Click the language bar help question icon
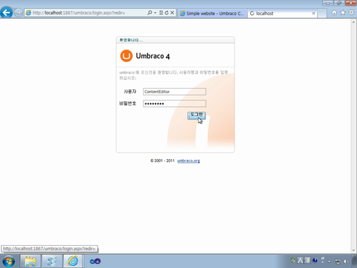This screenshot has height=268, width=357. tap(315, 261)
